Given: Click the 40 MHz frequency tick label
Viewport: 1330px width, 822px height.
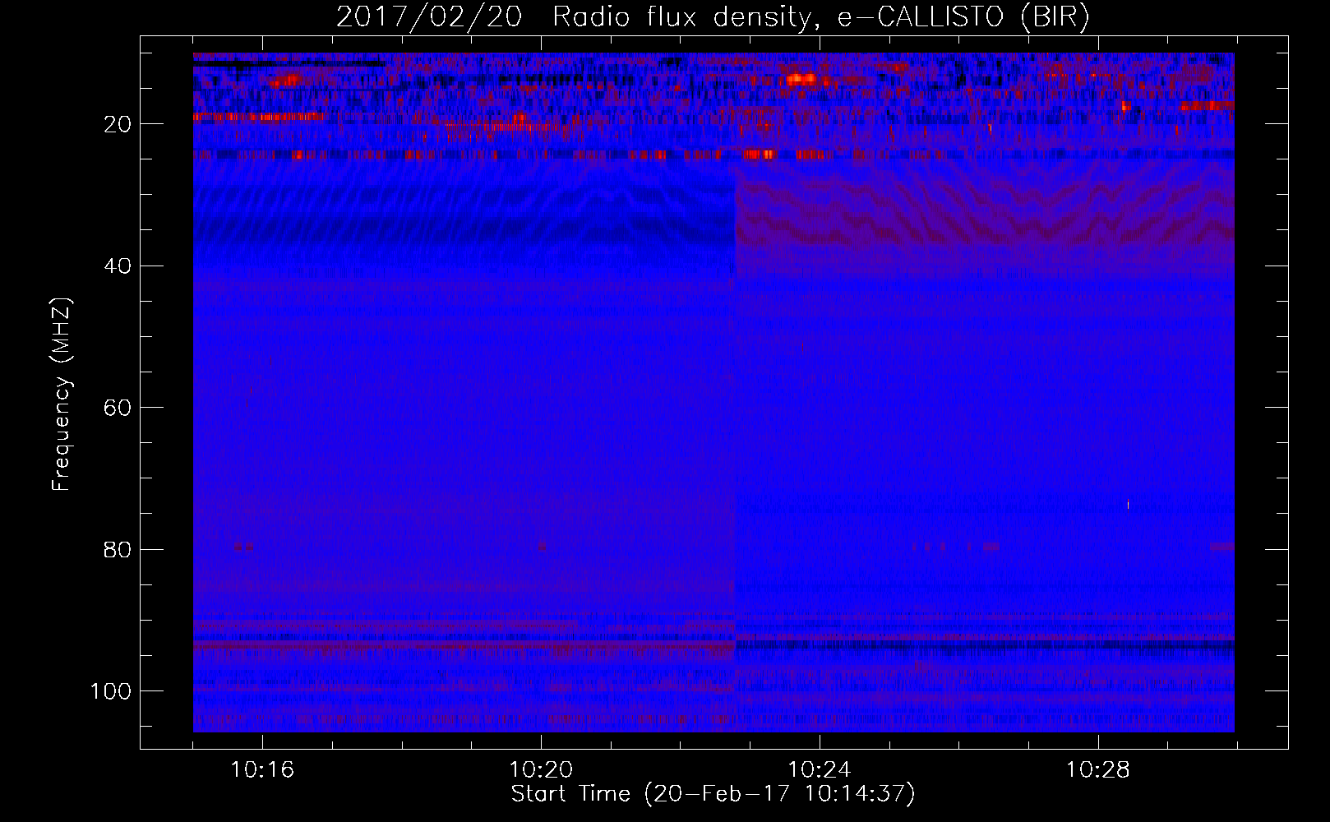Looking at the screenshot, I should pyautogui.click(x=118, y=266).
